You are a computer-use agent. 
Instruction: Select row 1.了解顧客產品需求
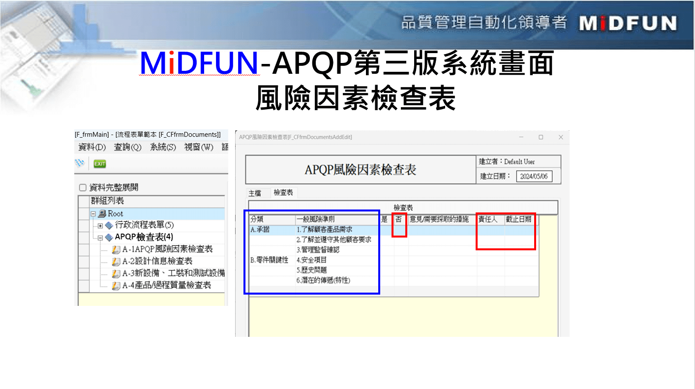pos(324,230)
